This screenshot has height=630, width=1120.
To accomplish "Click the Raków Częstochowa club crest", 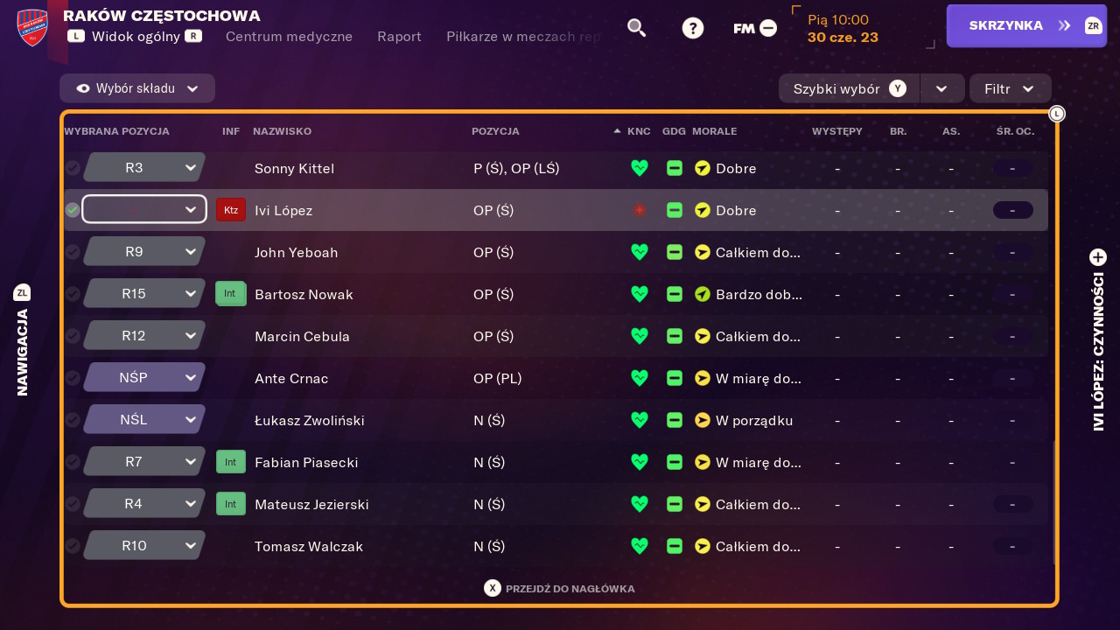I will (32, 27).
